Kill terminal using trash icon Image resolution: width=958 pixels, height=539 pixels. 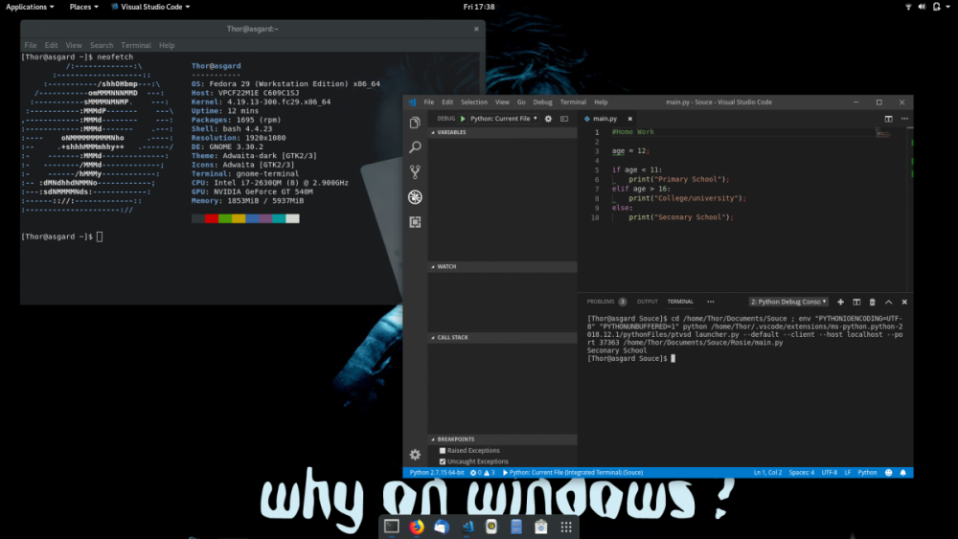872,302
